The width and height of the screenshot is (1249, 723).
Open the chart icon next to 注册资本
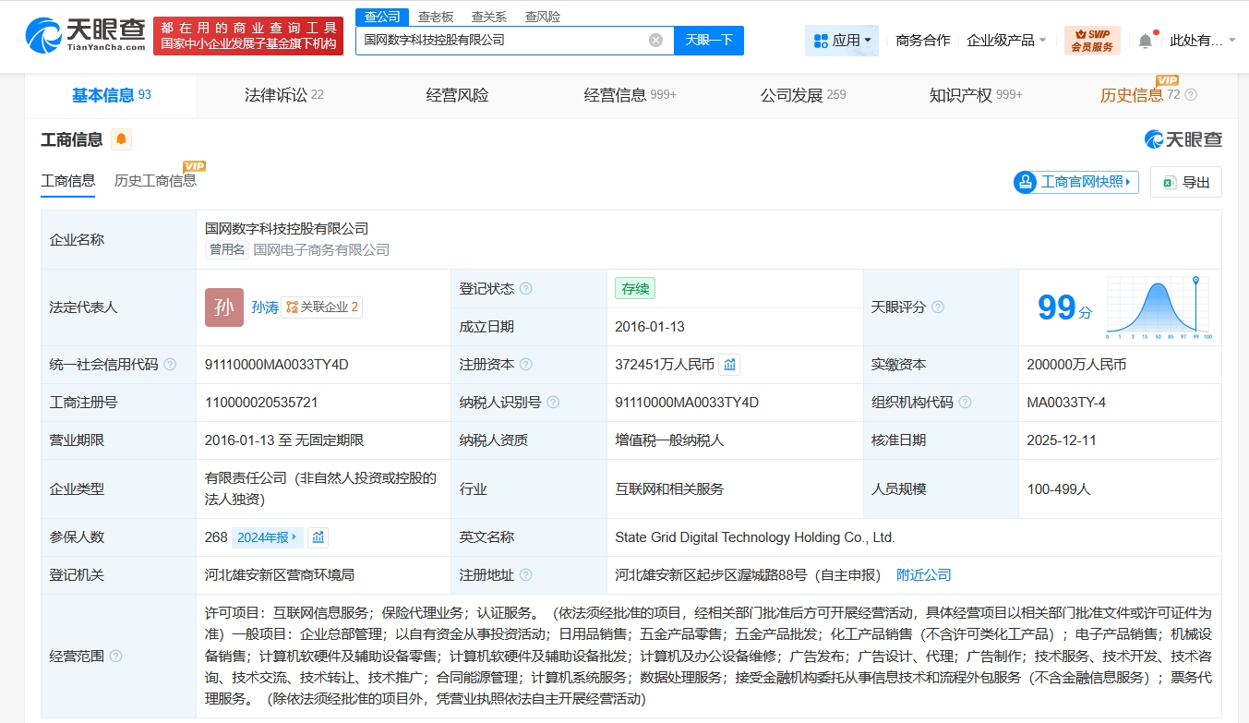point(729,365)
